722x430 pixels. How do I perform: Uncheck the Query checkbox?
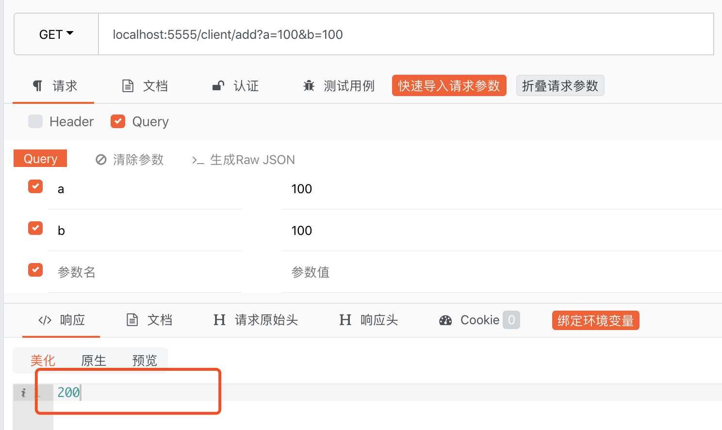click(118, 121)
